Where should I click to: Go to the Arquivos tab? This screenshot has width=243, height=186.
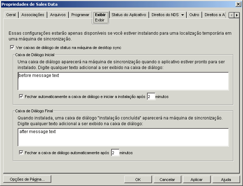click(x=58, y=15)
